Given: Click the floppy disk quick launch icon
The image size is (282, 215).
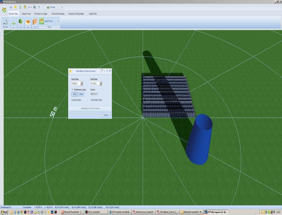Looking at the screenshot, I should [x=32, y=212].
